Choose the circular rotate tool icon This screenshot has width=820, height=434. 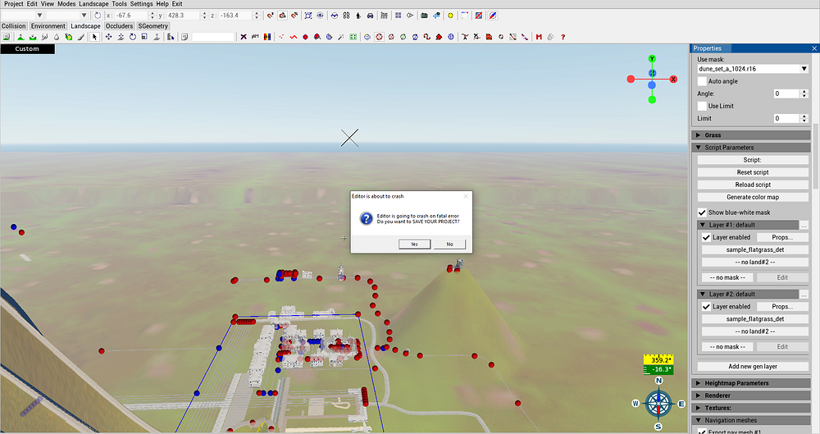click(x=133, y=37)
